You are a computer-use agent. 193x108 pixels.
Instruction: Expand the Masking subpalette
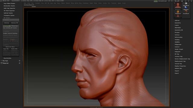tap(177, 40)
